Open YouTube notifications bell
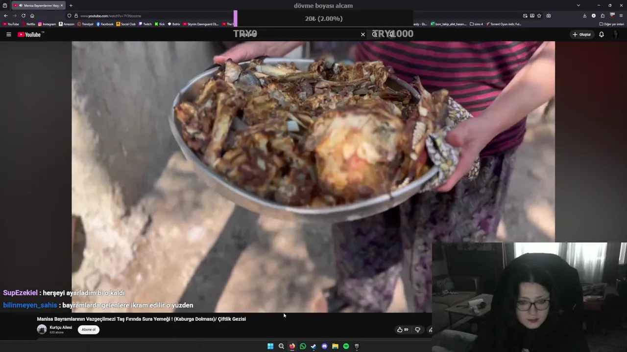The image size is (627, 352). click(x=602, y=34)
